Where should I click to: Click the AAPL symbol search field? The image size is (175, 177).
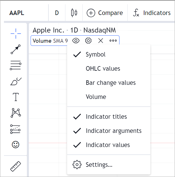[26, 13]
